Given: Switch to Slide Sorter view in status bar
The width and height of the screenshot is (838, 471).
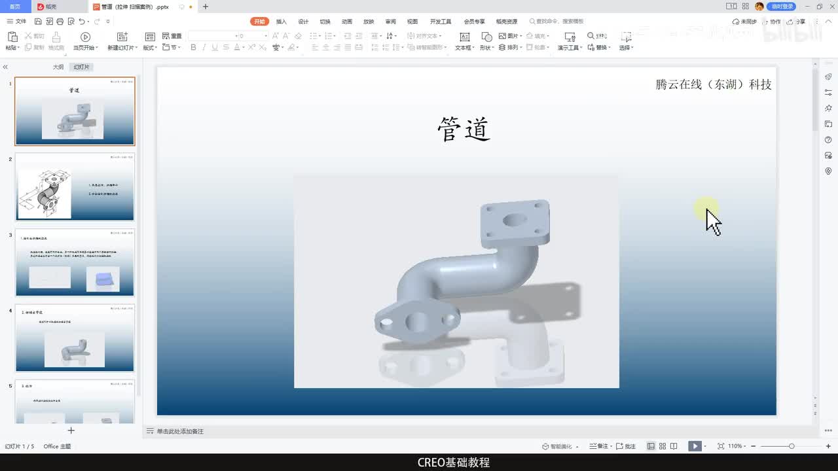Looking at the screenshot, I should [x=663, y=446].
